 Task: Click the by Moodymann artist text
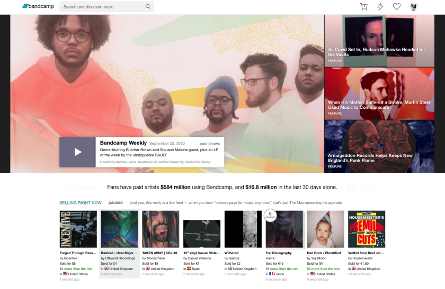(154, 258)
